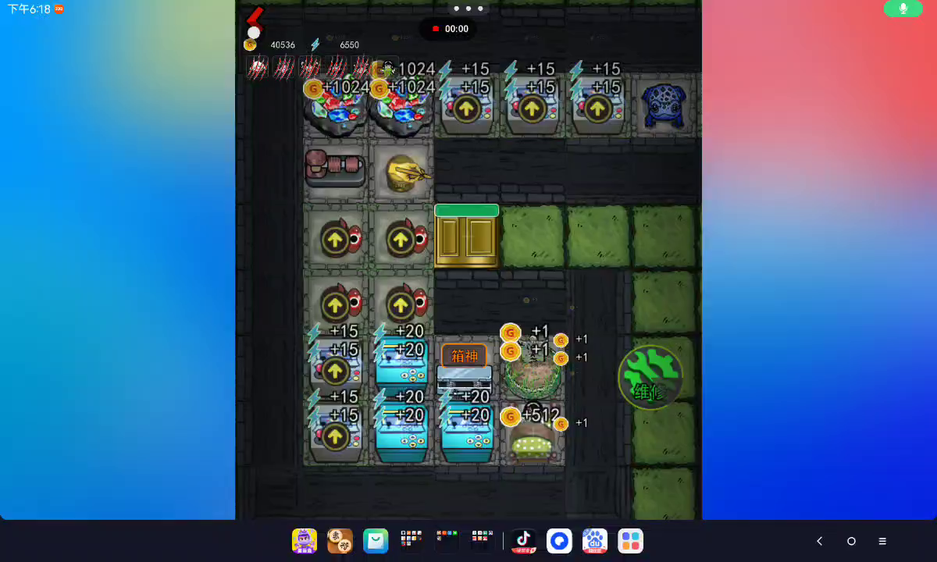
Task: Open the purple character app in the dock
Action: point(305,541)
